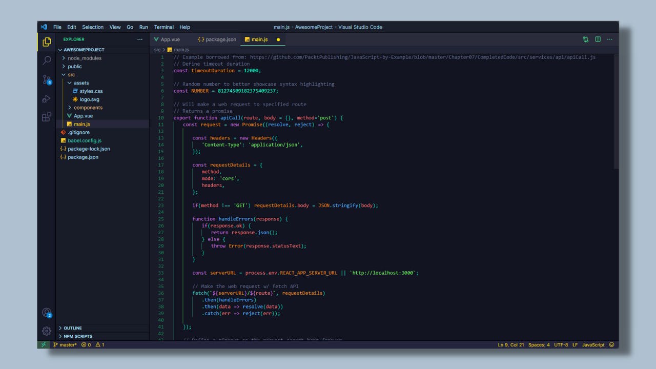
Task: Click the src breadcrumb segment
Action: [x=157, y=50]
